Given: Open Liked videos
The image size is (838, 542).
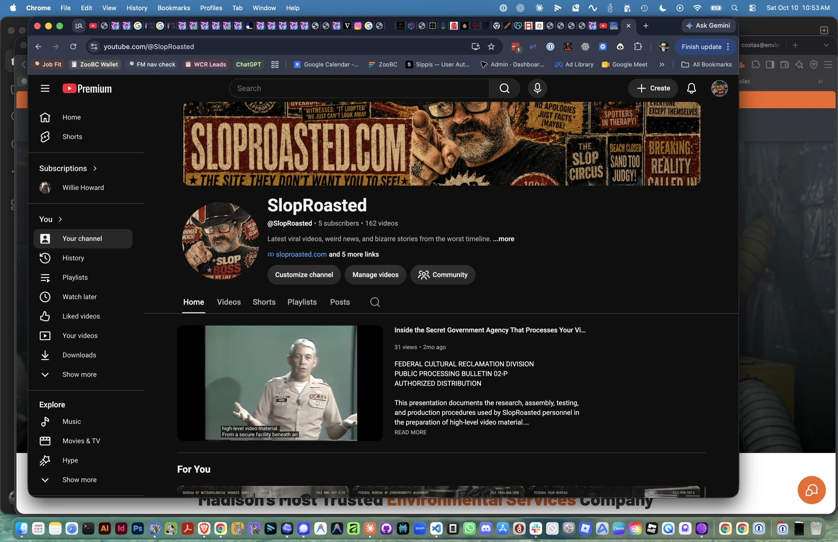Looking at the screenshot, I should click(x=83, y=316).
